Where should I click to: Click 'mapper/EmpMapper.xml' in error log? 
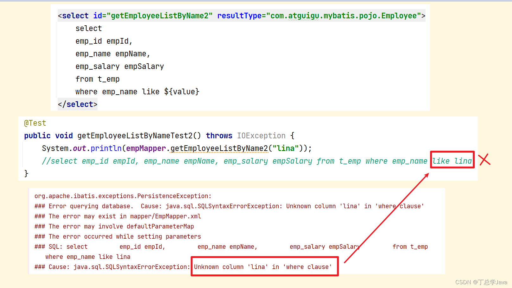[x=166, y=216]
